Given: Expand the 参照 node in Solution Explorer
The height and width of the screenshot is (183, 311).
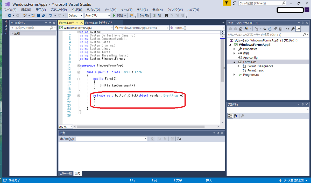Looking at the screenshot, I should 234,53.
